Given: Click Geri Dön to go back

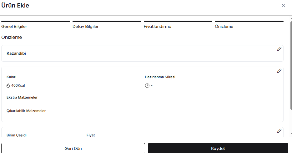Looking at the screenshot, I should [x=73, y=148].
